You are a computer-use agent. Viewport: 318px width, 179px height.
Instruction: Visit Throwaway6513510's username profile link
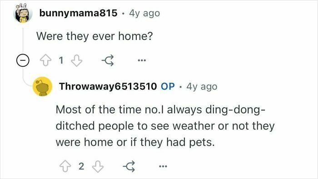tap(108, 86)
